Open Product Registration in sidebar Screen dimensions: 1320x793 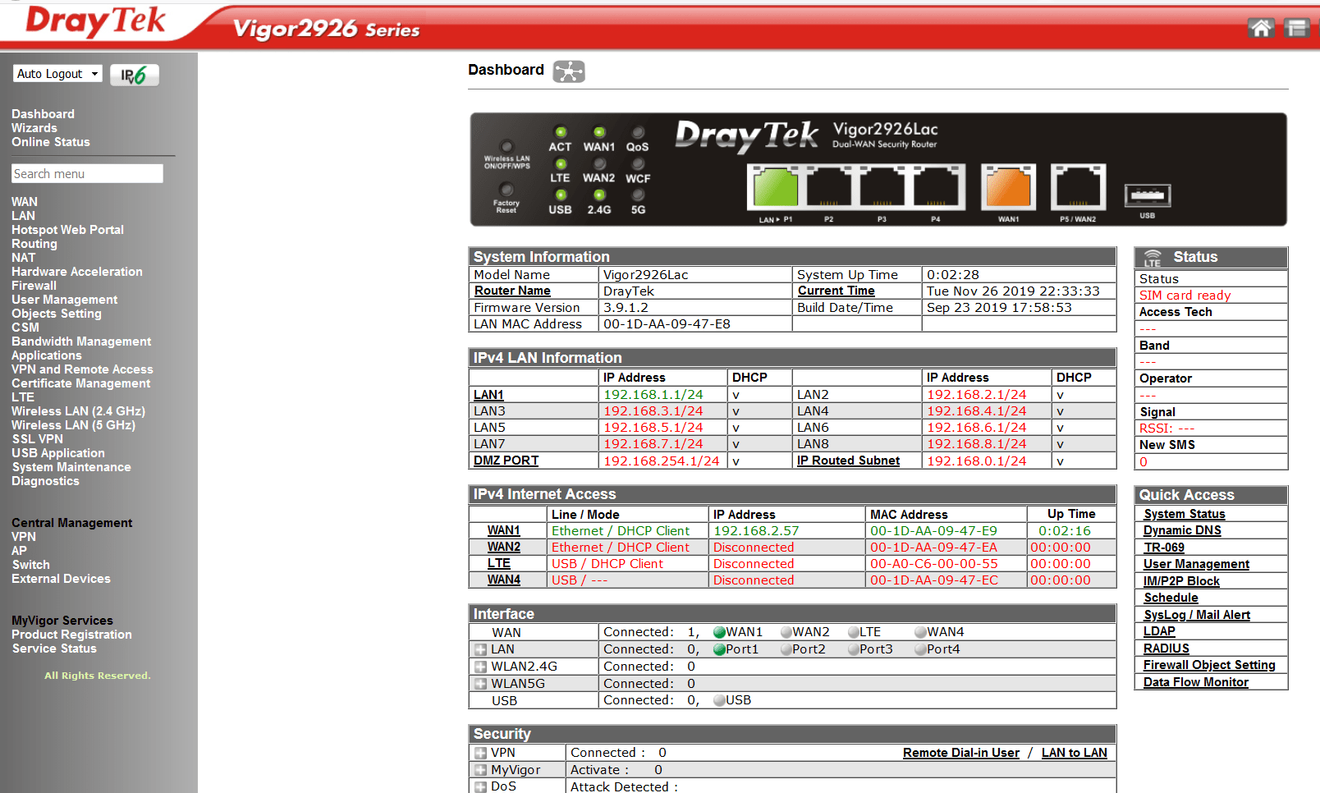coord(71,635)
